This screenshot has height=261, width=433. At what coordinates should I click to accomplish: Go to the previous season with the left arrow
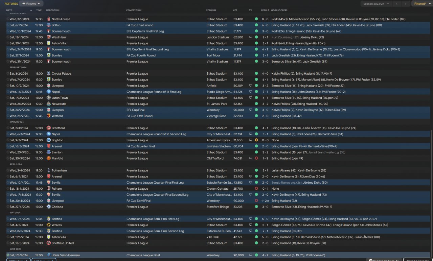[397, 4]
